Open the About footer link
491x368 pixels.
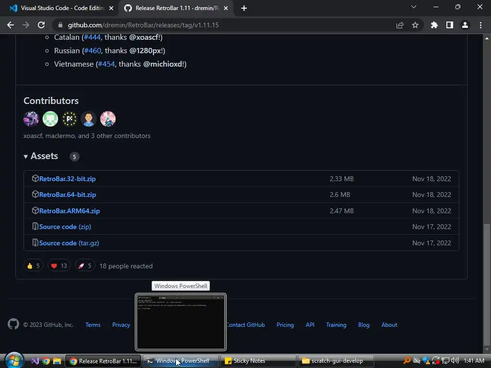(x=389, y=325)
